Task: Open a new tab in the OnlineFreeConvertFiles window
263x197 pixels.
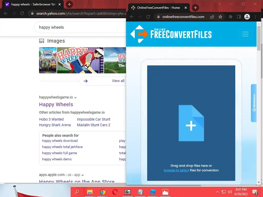Action: tap(195, 8)
